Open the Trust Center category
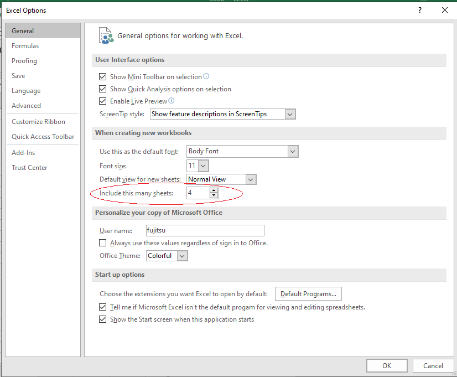 click(x=29, y=168)
